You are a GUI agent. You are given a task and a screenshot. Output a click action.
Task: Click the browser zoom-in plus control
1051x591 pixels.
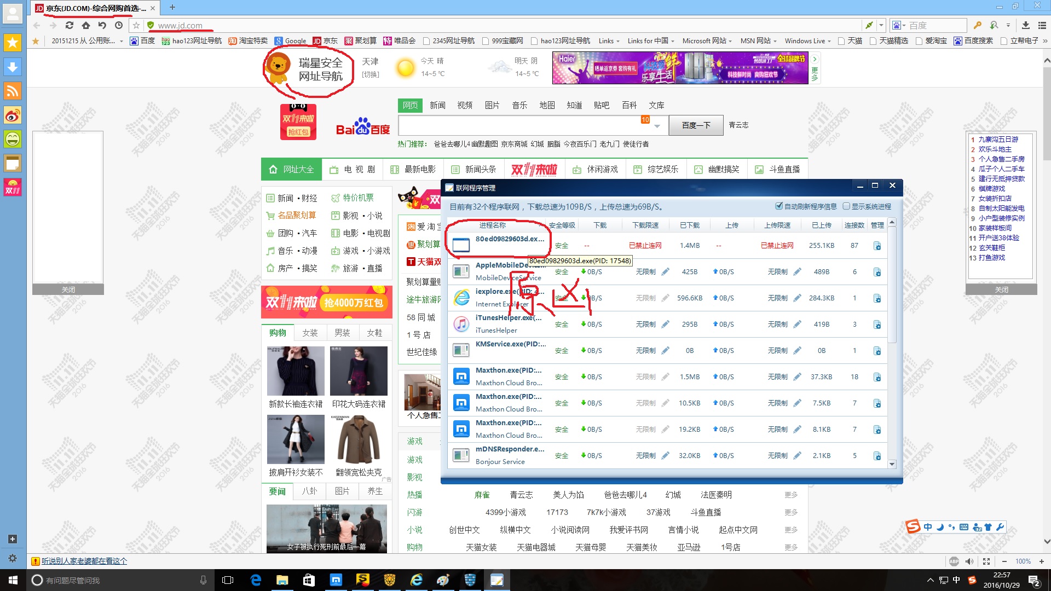click(1041, 561)
